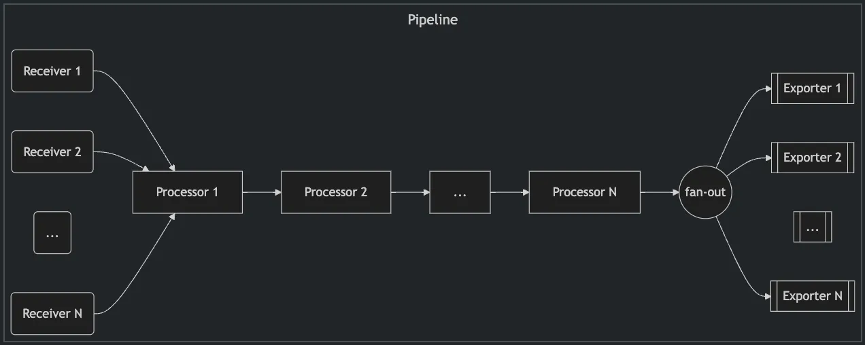Click arrow from Processor 2 to ellipsis box
865x345 pixels.
click(410, 192)
